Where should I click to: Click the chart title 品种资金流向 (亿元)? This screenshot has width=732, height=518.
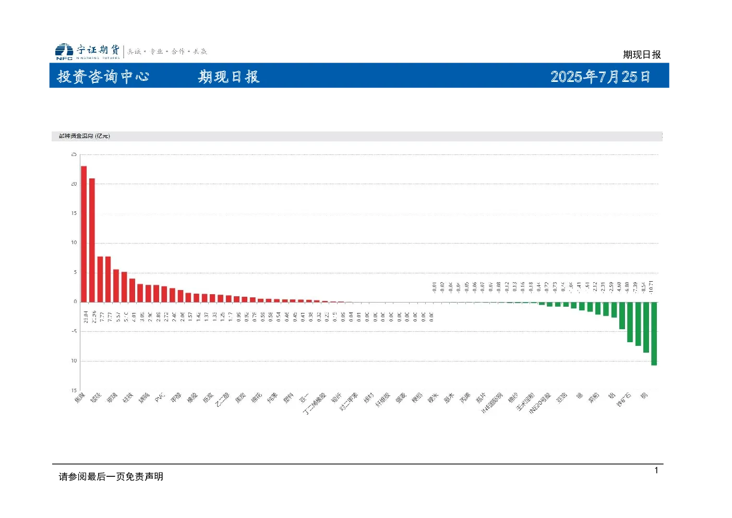point(85,136)
